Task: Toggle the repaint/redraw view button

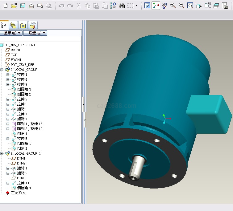Action: click(x=147, y=6)
